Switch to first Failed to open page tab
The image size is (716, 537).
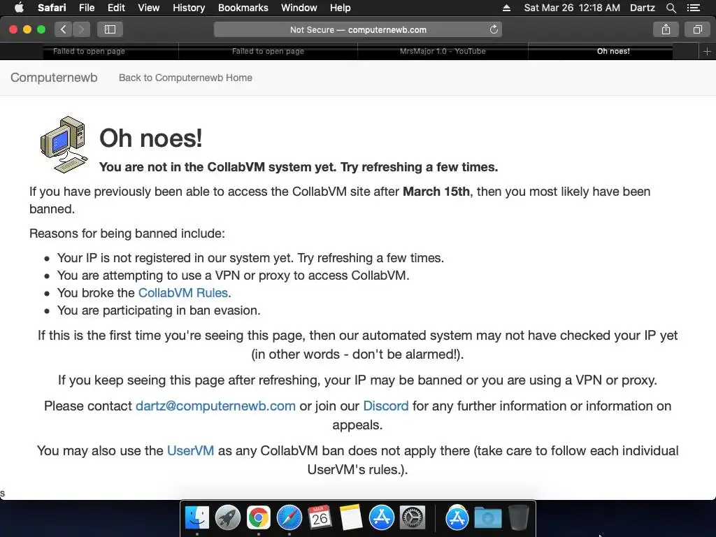coord(89,51)
